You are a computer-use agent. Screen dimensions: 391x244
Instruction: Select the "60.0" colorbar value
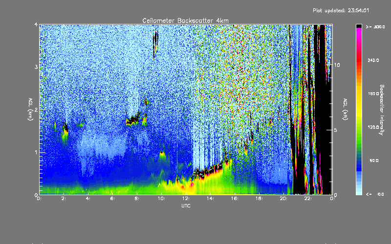pyautogui.click(x=374, y=161)
